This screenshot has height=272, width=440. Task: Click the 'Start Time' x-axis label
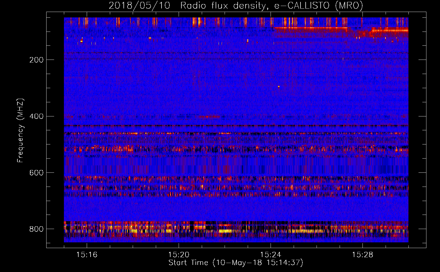pos(188,263)
